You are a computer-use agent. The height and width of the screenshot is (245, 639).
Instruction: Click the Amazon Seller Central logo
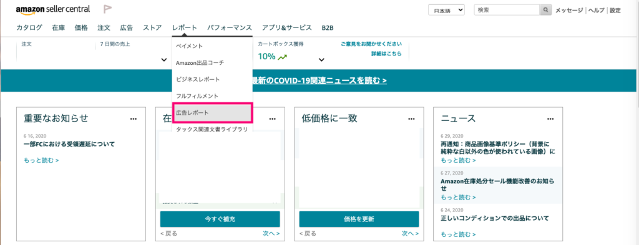tap(53, 10)
